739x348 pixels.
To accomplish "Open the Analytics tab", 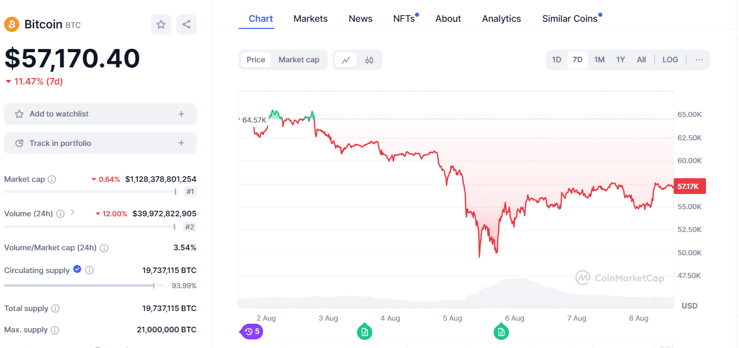I will coord(501,18).
